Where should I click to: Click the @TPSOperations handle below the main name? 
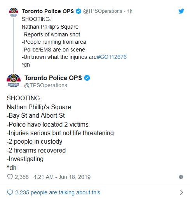point(46,85)
